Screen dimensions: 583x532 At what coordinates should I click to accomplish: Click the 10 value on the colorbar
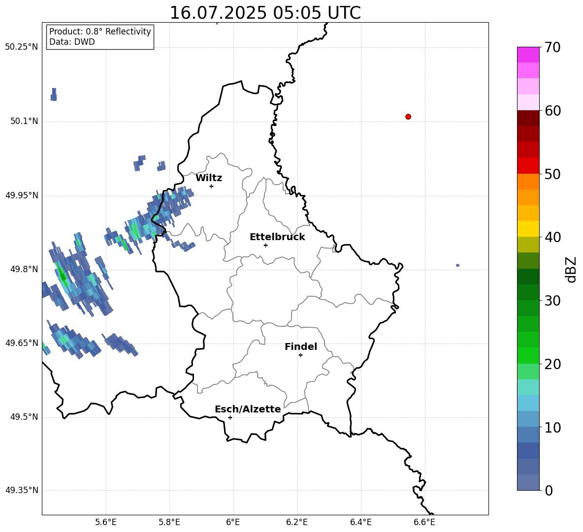tap(552, 428)
